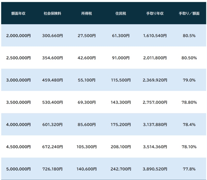Screen dimensions: 207x180
Task: Click the 79.0% ratio cell
Action: pos(189,80)
